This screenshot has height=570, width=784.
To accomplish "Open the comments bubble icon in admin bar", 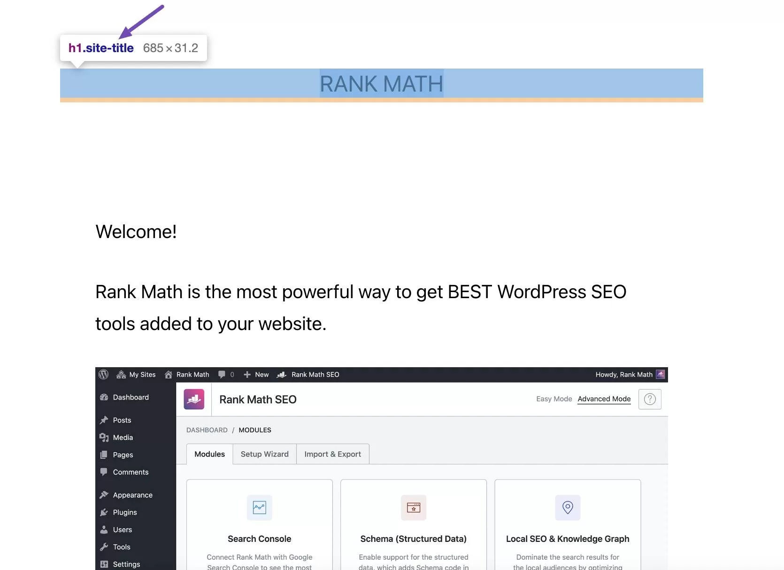I will coord(222,375).
